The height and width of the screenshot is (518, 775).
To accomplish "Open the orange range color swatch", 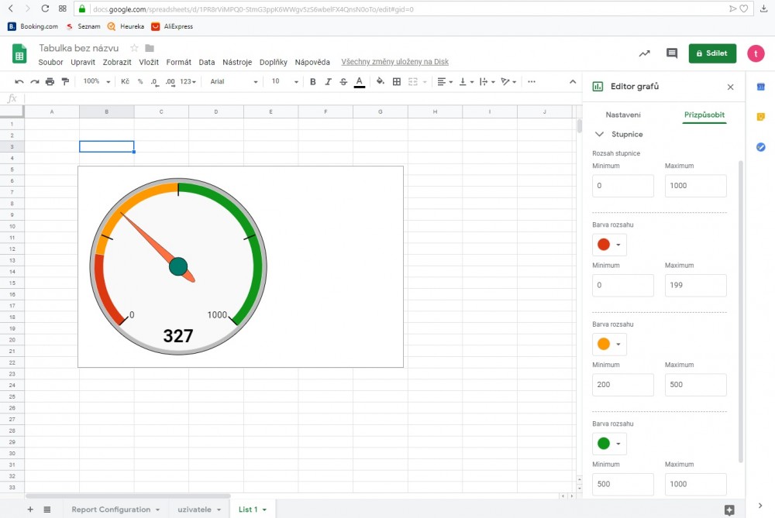I will [608, 344].
